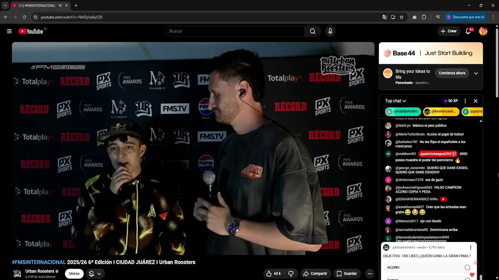Dislike the video with thumbs down
The width and height of the screenshot is (499, 280).
tap(291, 274)
